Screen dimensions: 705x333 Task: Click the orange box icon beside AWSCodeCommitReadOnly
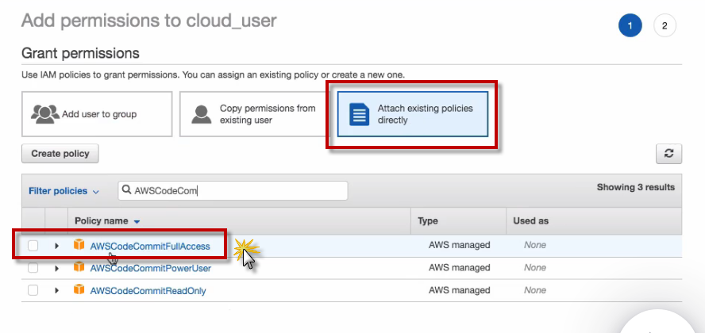(x=79, y=290)
